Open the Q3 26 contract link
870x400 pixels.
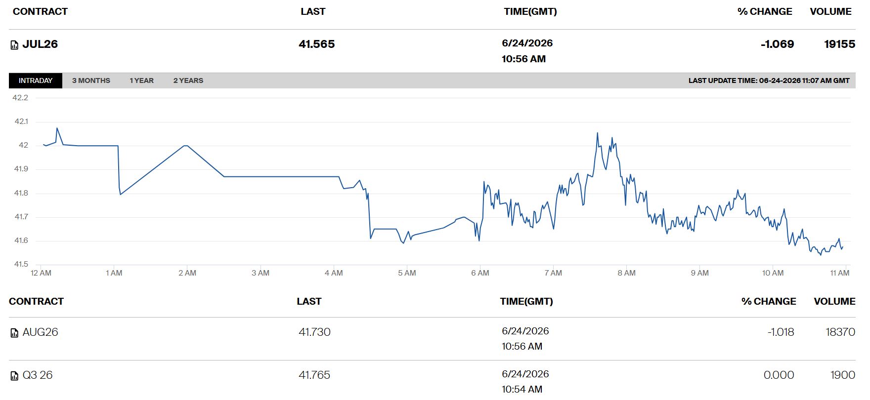click(38, 375)
